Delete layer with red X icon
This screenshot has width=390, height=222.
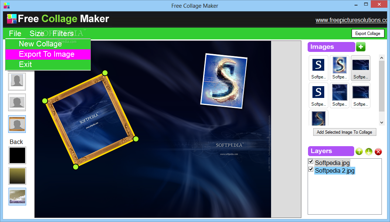coord(378,152)
